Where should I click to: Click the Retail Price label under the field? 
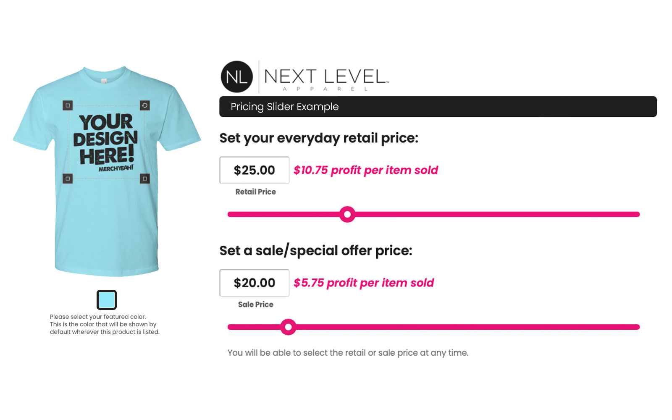click(255, 192)
